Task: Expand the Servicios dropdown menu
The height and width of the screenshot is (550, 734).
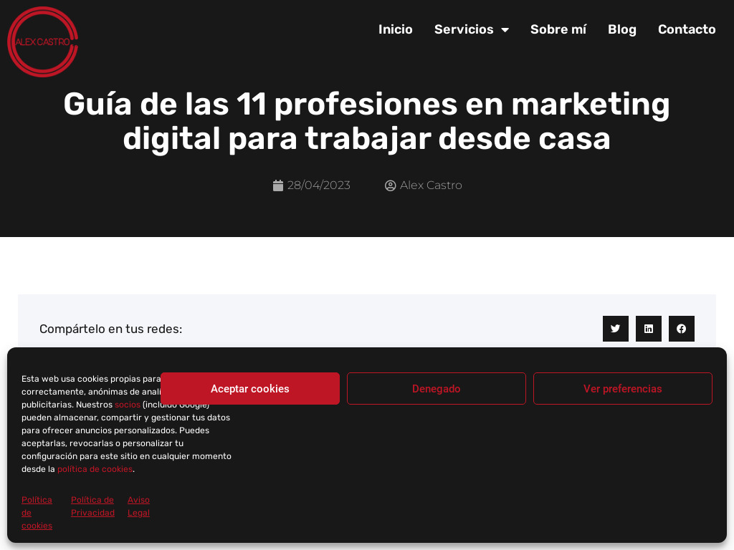Action: [x=464, y=29]
